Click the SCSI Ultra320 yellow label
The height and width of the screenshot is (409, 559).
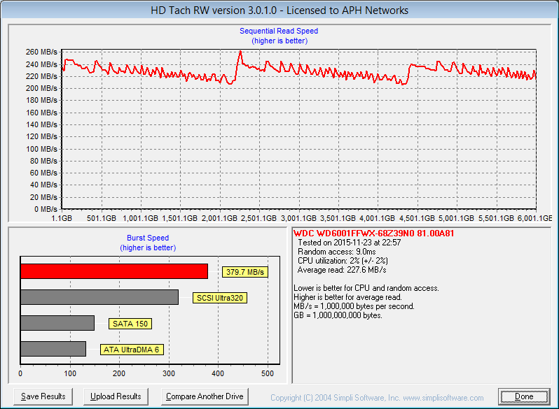click(x=220, y=298)
